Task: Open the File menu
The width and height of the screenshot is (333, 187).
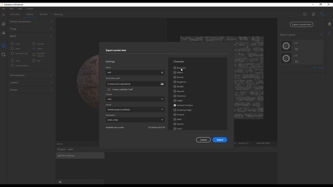Action: coord(4,9)
